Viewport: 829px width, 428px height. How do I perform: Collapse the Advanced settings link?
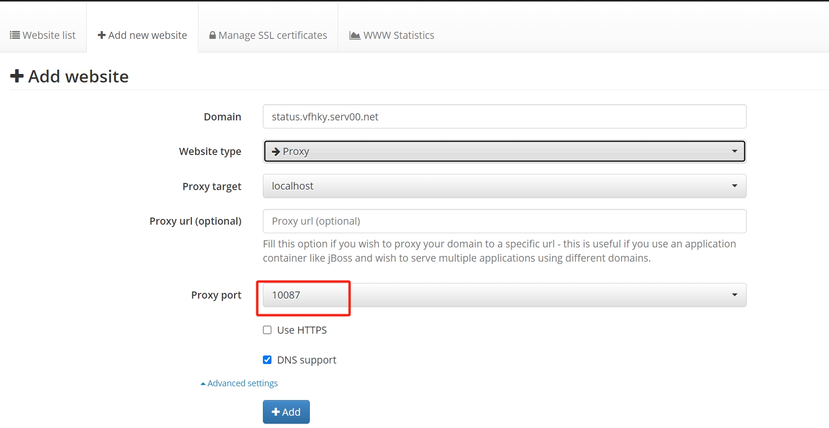pyautogui.click(x=239, y=383)
